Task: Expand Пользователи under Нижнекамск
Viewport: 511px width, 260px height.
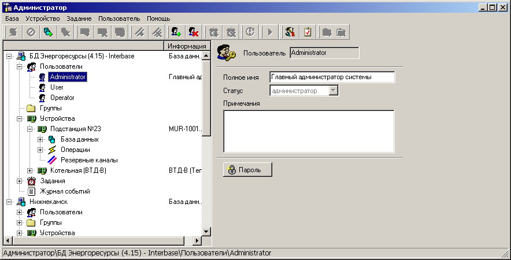Action: 20,213
